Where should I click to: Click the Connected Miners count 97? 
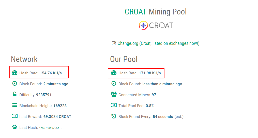[154, 95]
